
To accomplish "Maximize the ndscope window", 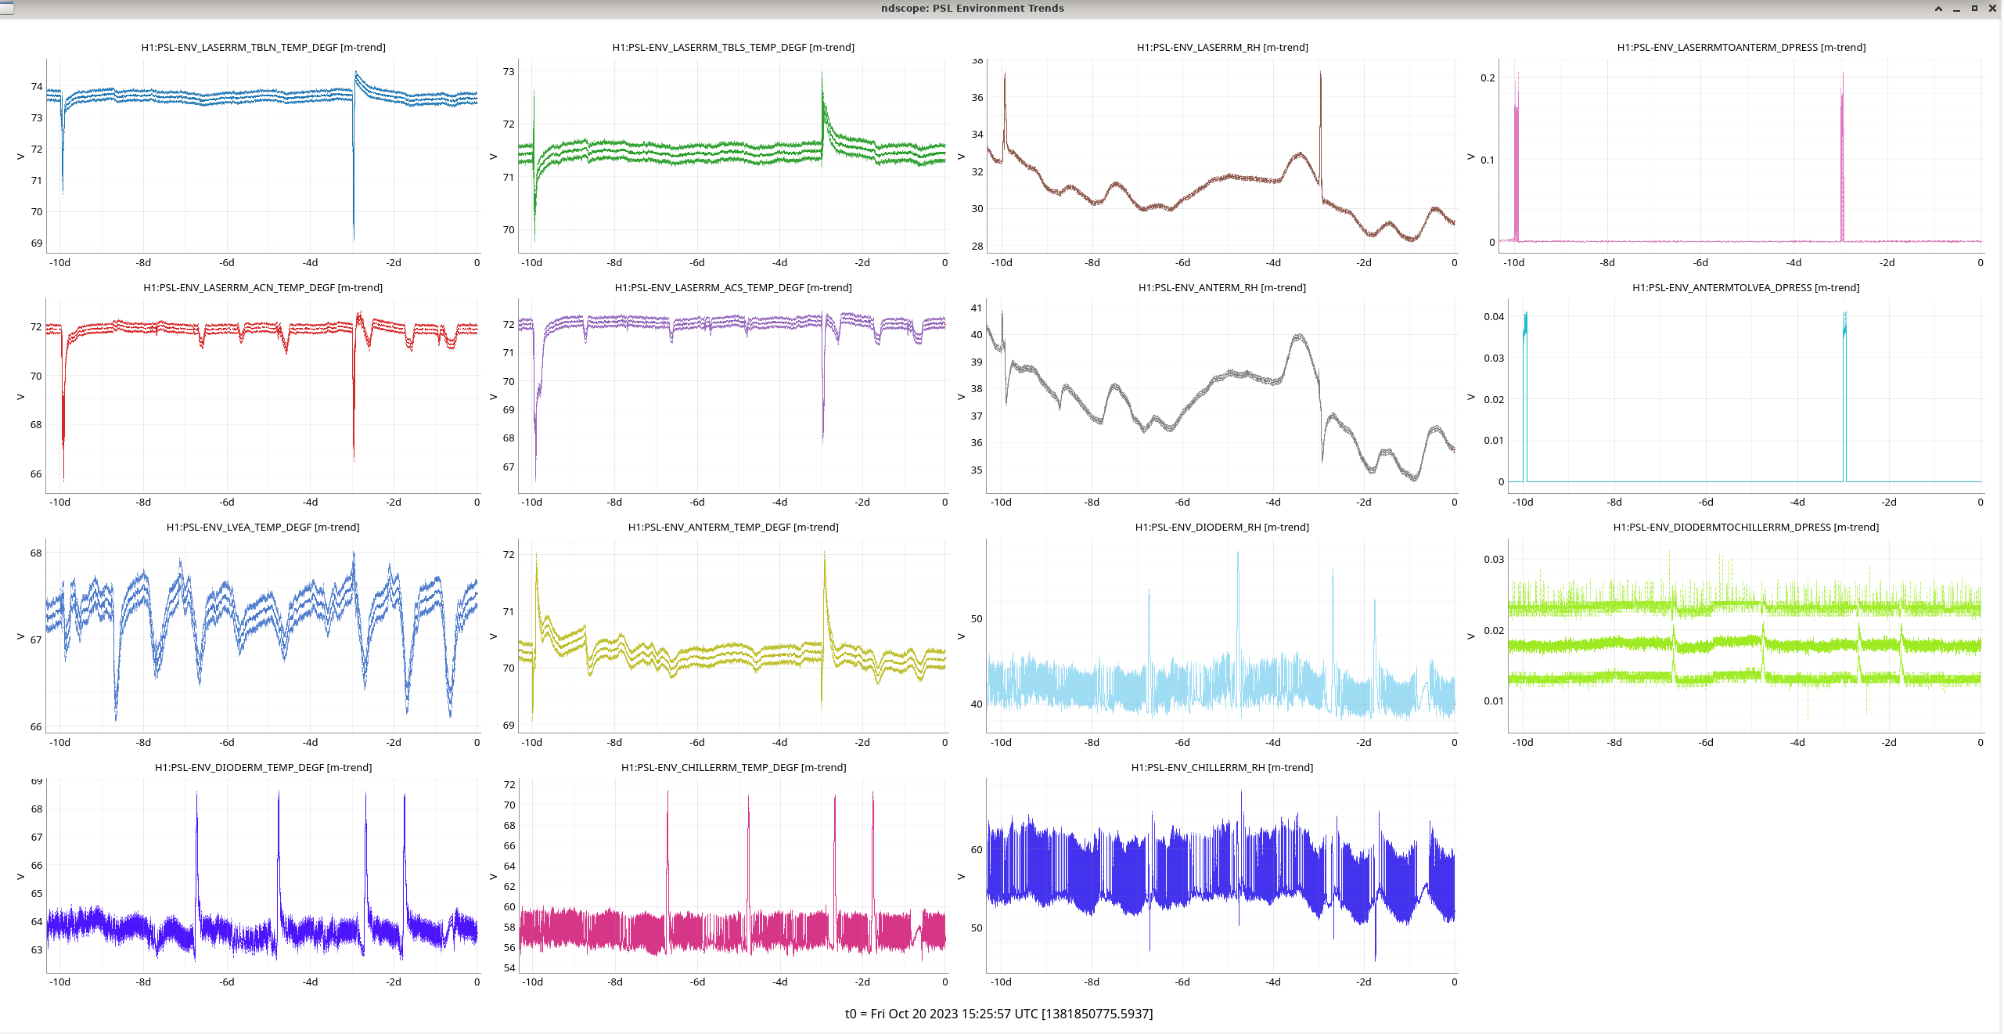I will (x=1974, y=9).
